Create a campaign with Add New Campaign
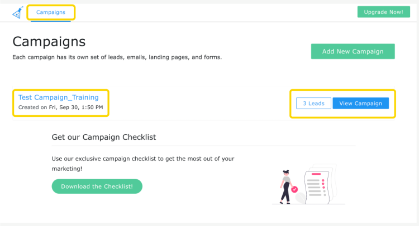This screenshot has height=226, width=419. click(x=353, y=51)
